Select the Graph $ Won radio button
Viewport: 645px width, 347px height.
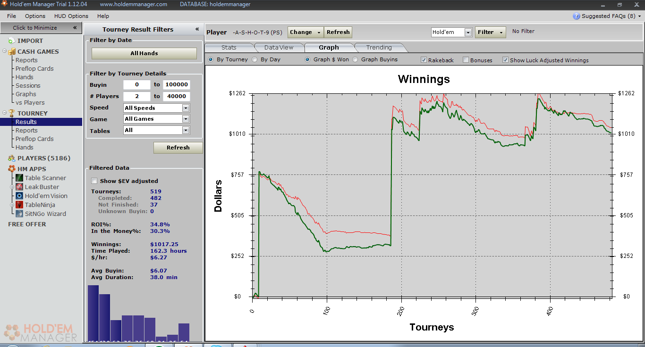(307, 60)
